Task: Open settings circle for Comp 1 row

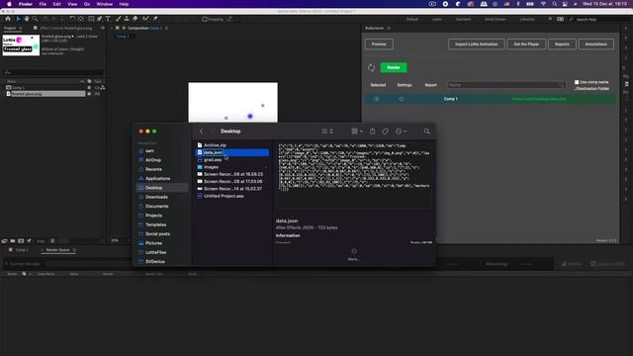Action: [401, 99]
